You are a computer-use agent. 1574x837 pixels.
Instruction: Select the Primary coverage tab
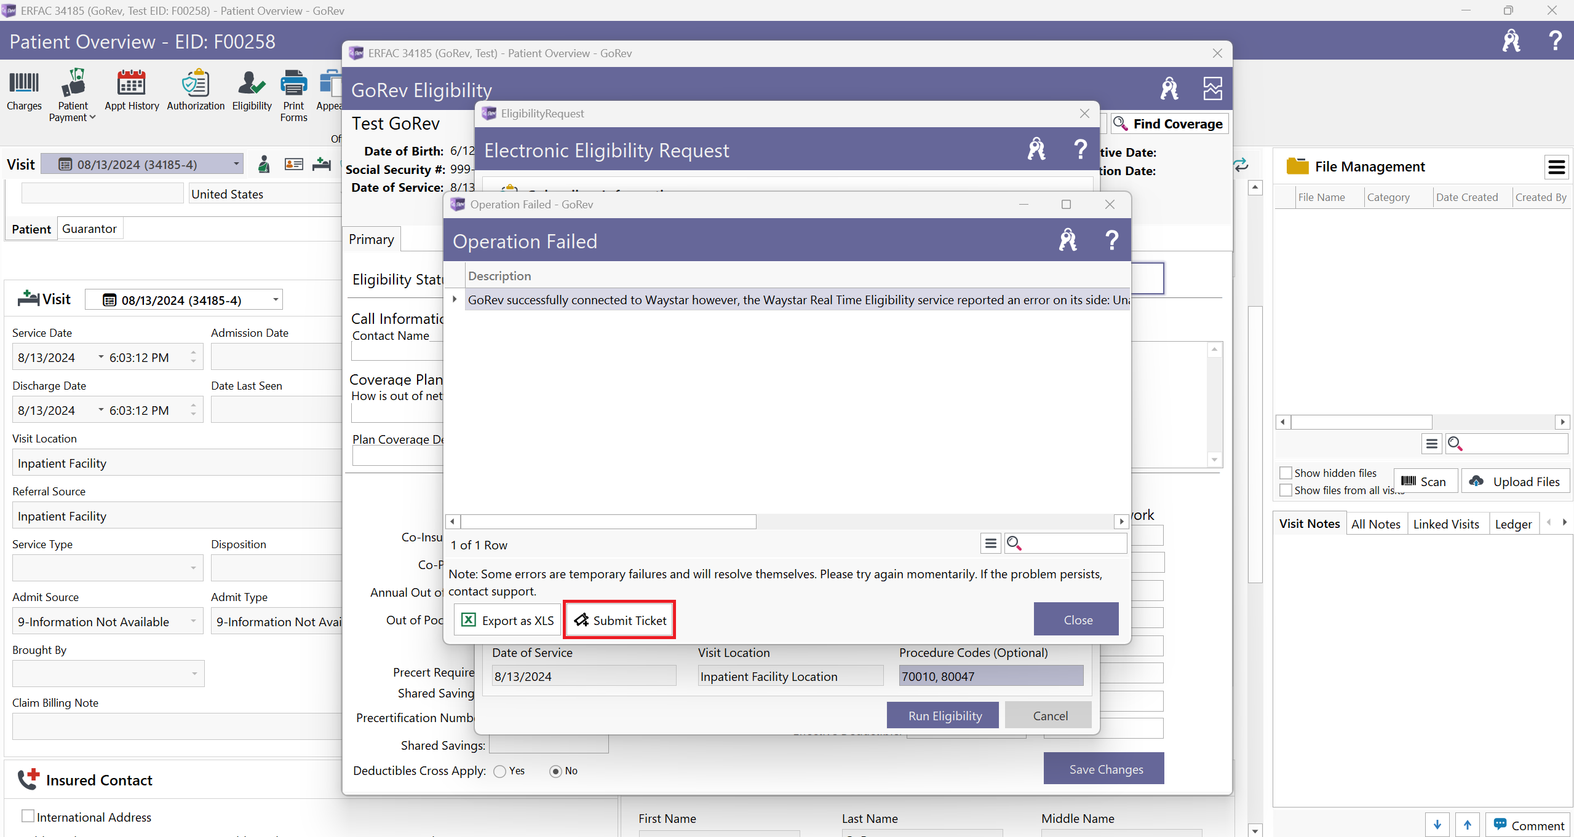[x=372, y=239]
